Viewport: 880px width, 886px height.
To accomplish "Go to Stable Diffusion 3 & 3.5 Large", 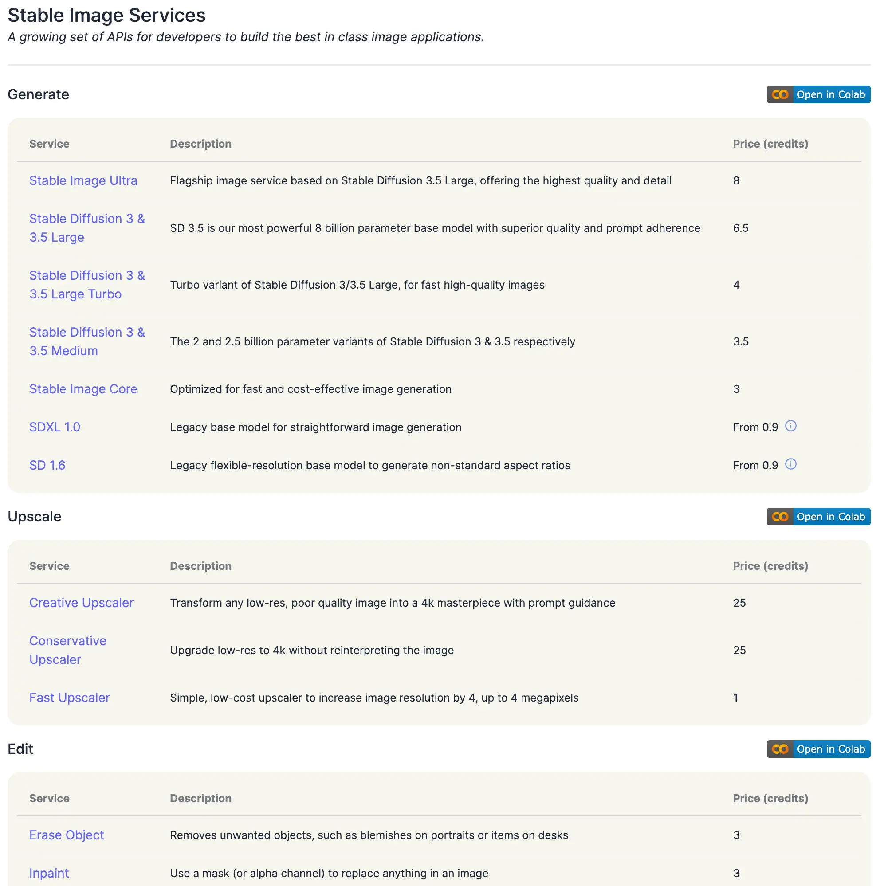I will tap(87, 228).
